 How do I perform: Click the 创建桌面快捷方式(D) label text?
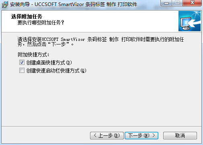pos(49,62)
